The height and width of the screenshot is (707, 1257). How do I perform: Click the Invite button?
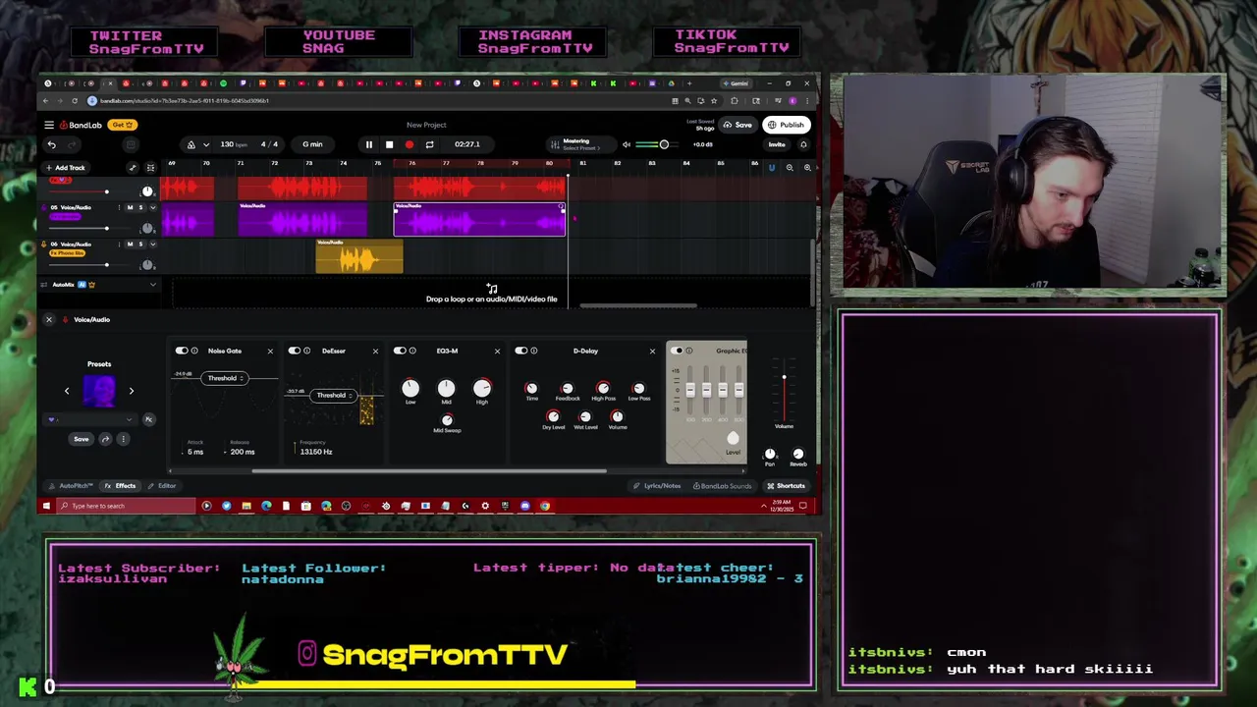(777, 144)
